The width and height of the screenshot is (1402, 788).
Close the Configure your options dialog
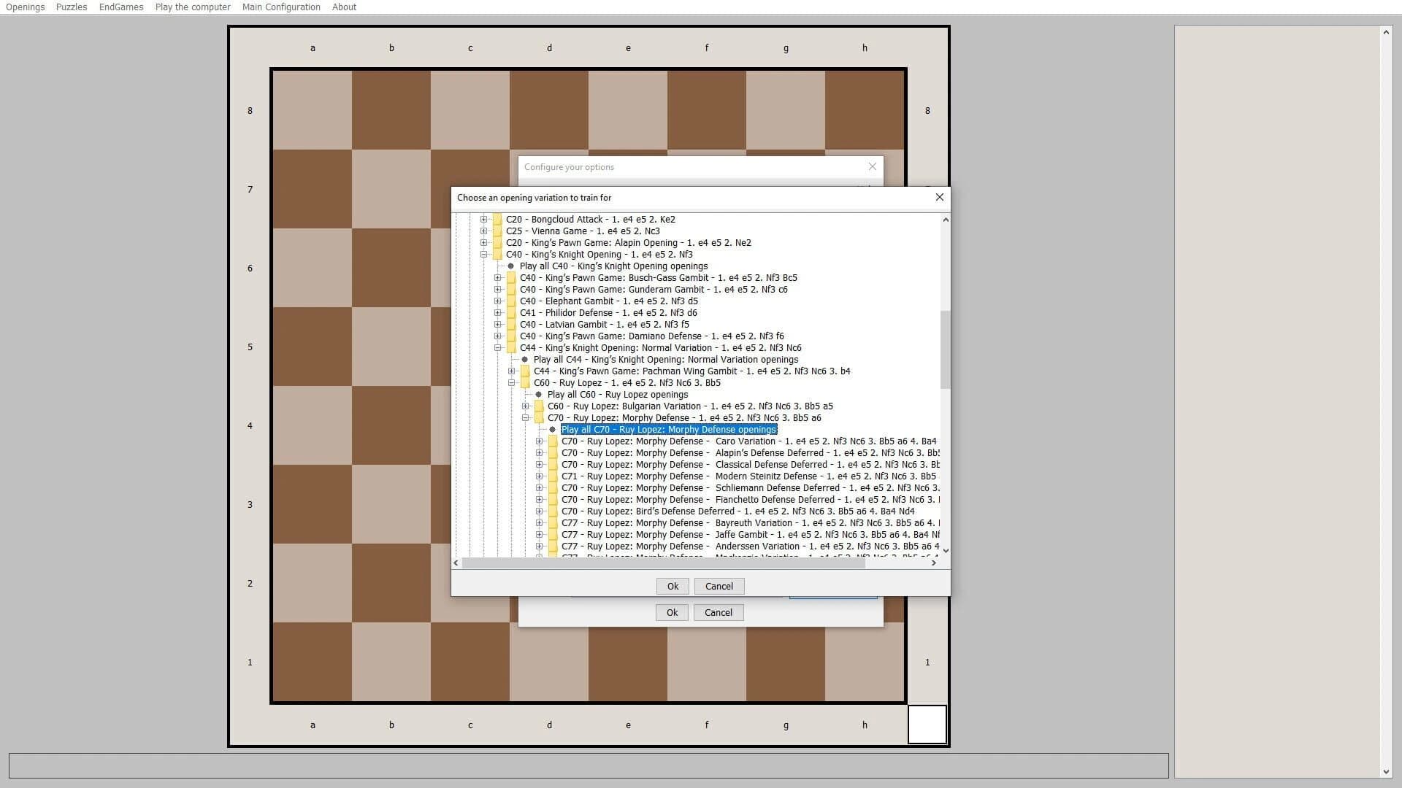[x=872, y=166]
